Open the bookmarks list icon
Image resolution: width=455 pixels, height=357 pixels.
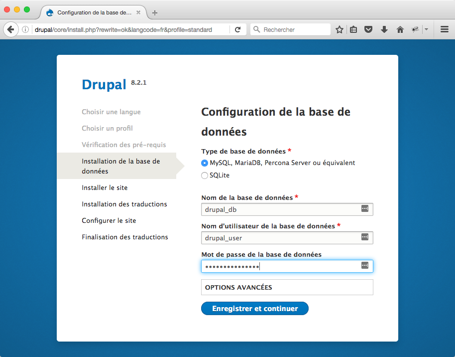(353, 29)
